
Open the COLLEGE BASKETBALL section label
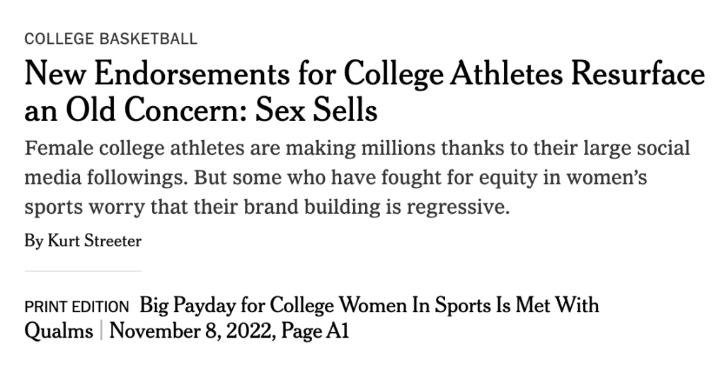pyautogui.click(x=110, y=39)
